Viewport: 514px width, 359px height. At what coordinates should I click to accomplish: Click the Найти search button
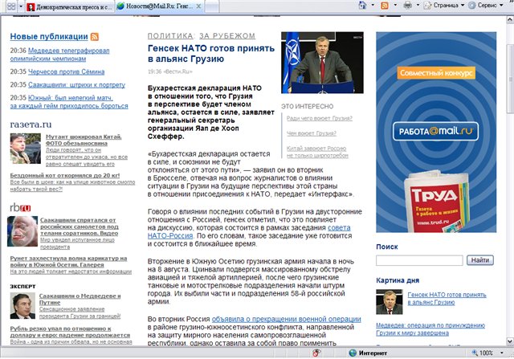tap(480, 260)
